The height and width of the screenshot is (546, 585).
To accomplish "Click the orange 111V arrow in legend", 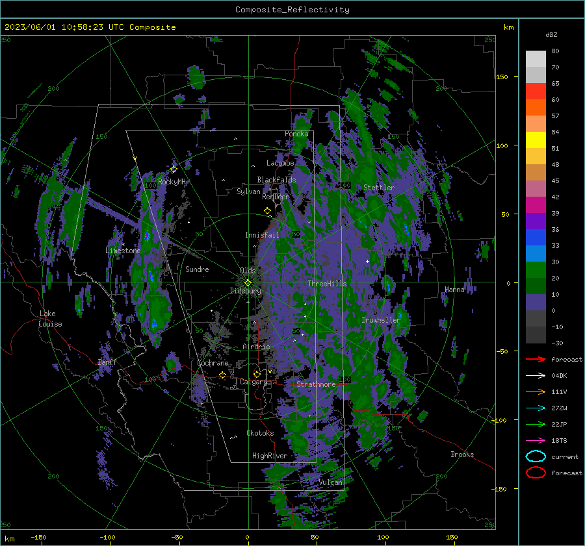I will click(536, 391).
